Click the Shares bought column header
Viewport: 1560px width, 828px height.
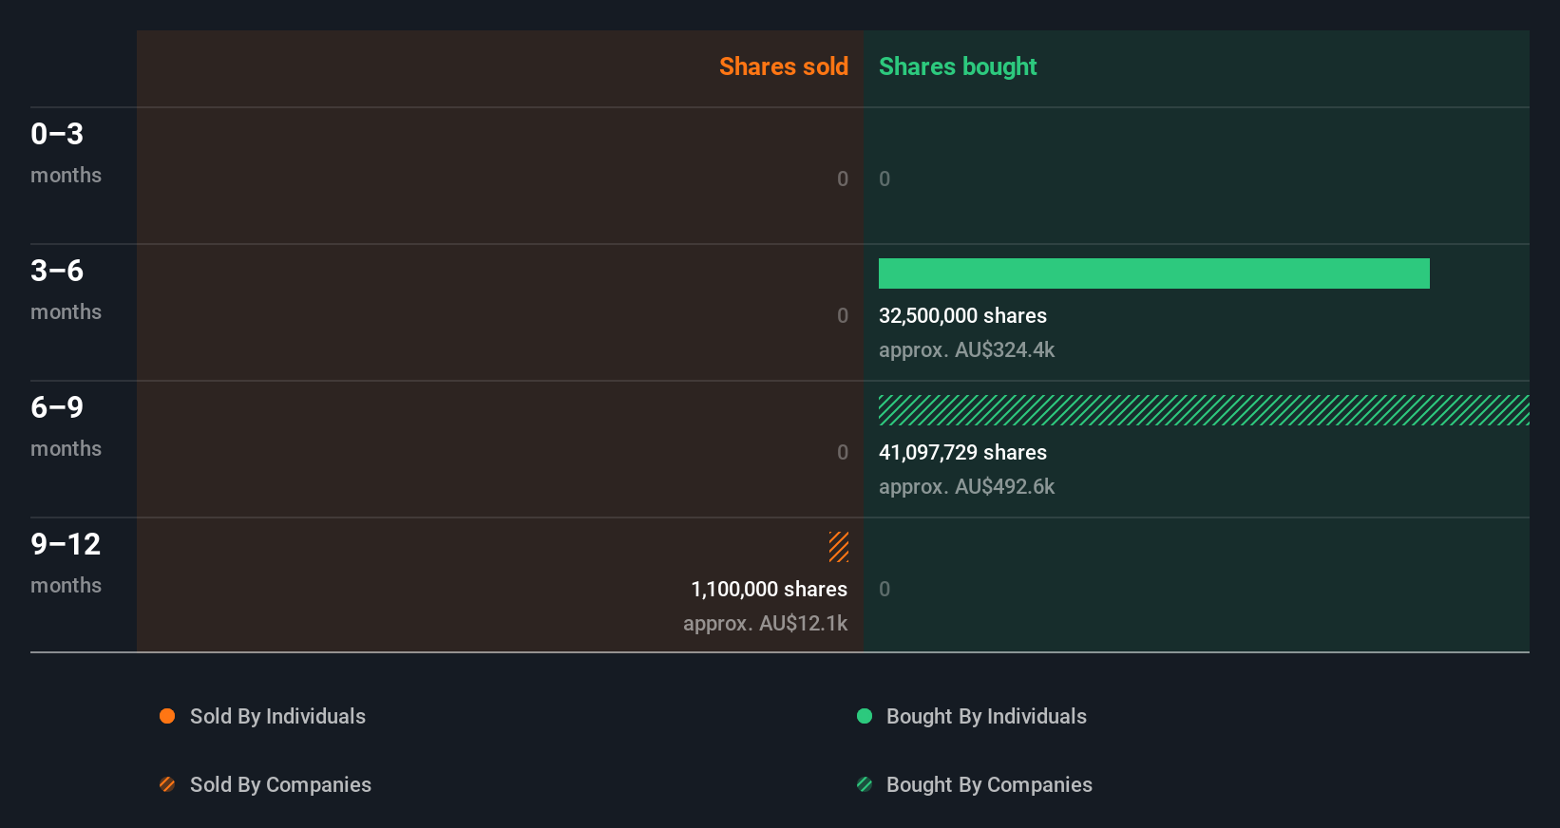(x=958, y=66)
